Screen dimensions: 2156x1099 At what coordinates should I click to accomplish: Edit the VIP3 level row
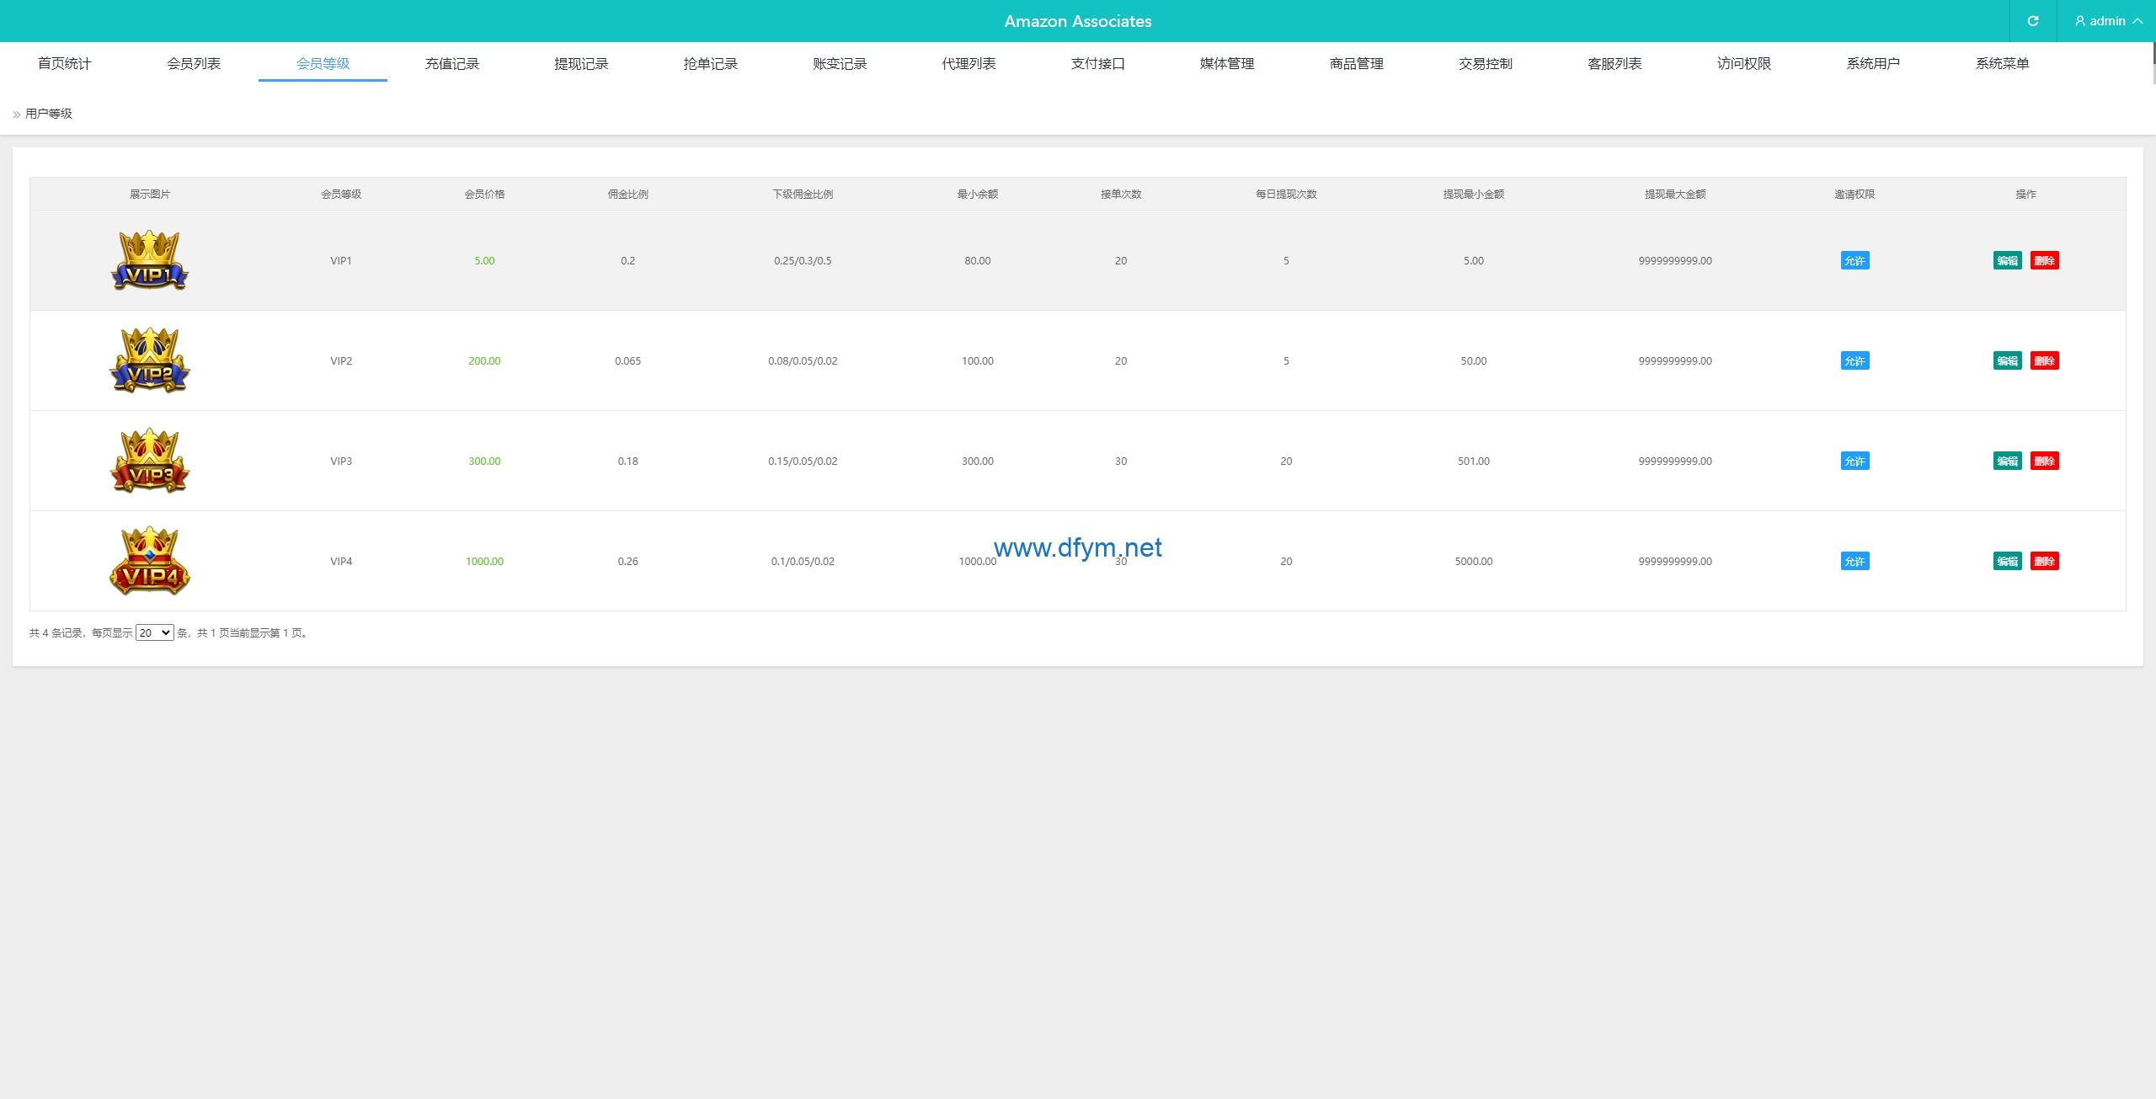[2008, 461]
